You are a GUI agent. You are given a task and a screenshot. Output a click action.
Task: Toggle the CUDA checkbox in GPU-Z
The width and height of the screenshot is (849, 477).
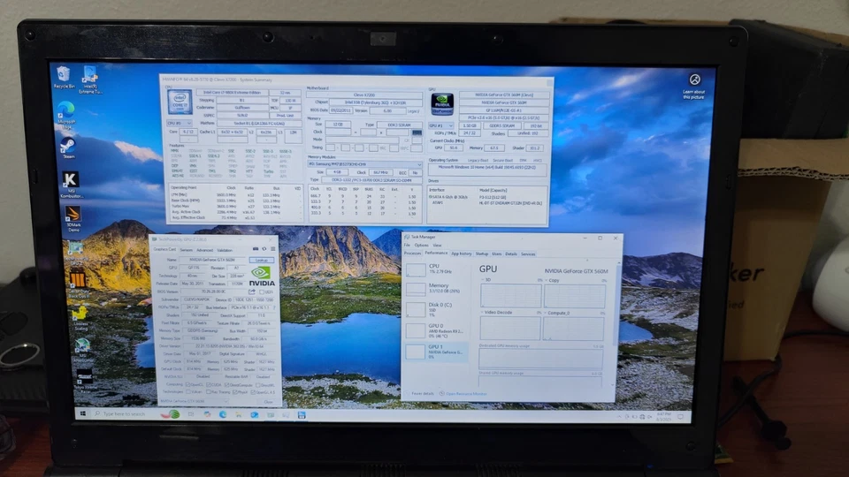(209, 384)
